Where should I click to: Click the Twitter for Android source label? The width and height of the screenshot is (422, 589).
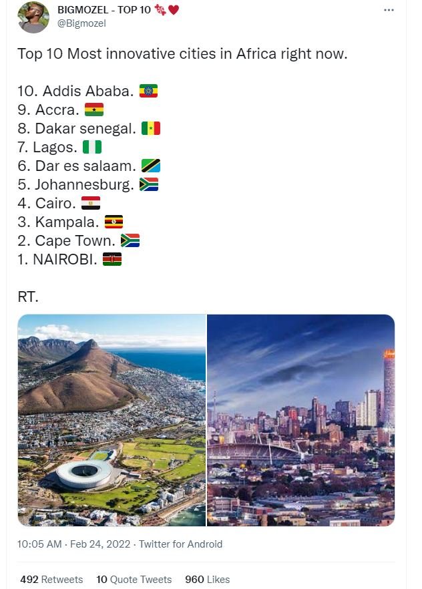coord(181,544)
